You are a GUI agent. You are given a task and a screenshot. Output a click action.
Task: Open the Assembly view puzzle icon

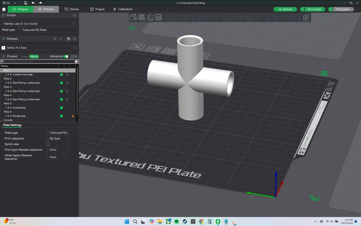pyautogui.click(x=306, y=17)
